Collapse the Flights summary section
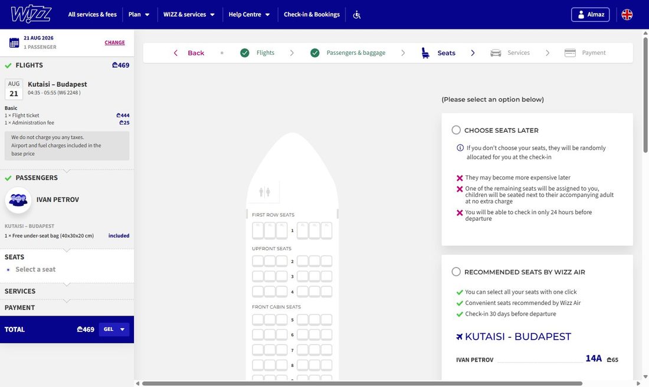This screenshot has height=387, width=649. point(67,65)
